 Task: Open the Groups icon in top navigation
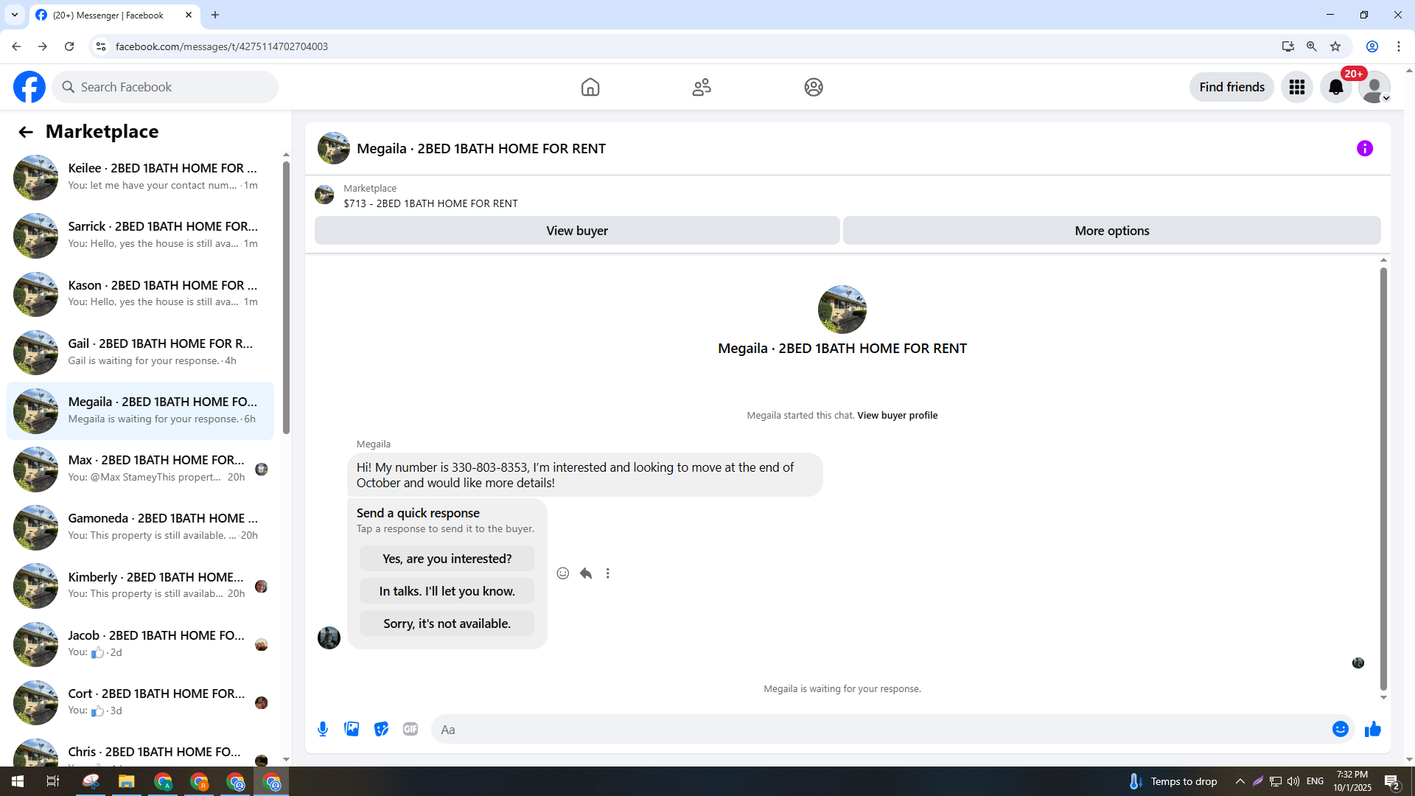coord(814,87)
